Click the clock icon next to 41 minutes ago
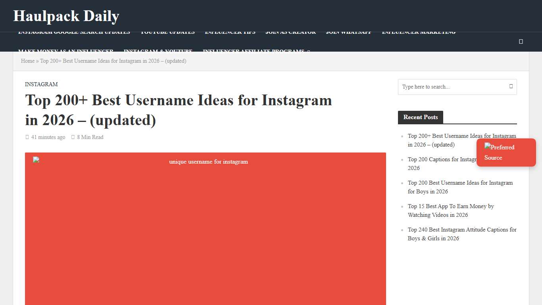The image size is (542, 305). tap(27, 137)
